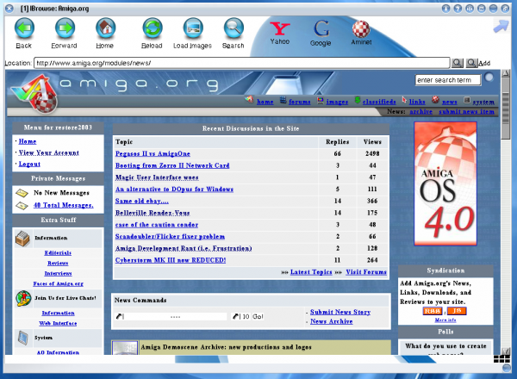This screenshot has width=517, height=379.
Task: Open the Interviews sidebar link
Action: pos(58,273)
